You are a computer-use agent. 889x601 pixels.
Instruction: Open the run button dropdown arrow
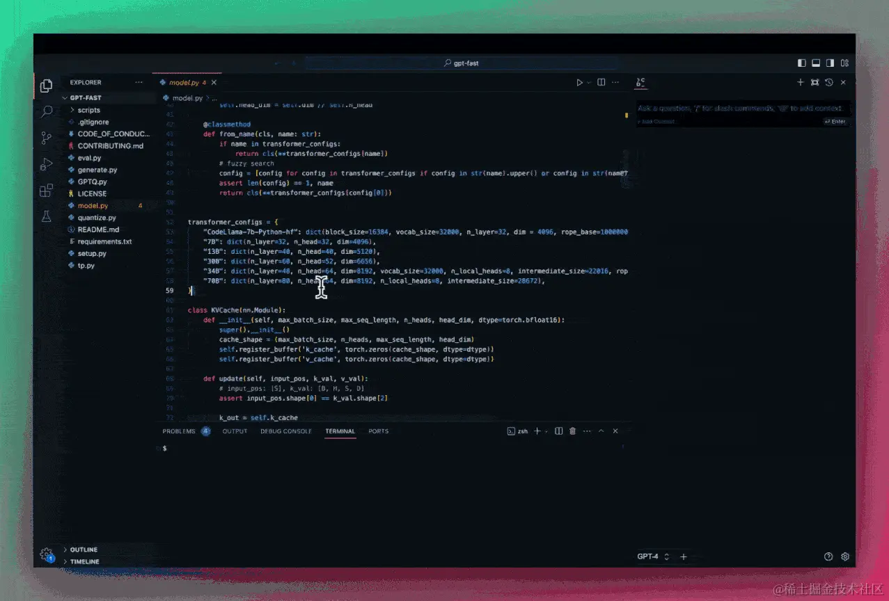589,83
